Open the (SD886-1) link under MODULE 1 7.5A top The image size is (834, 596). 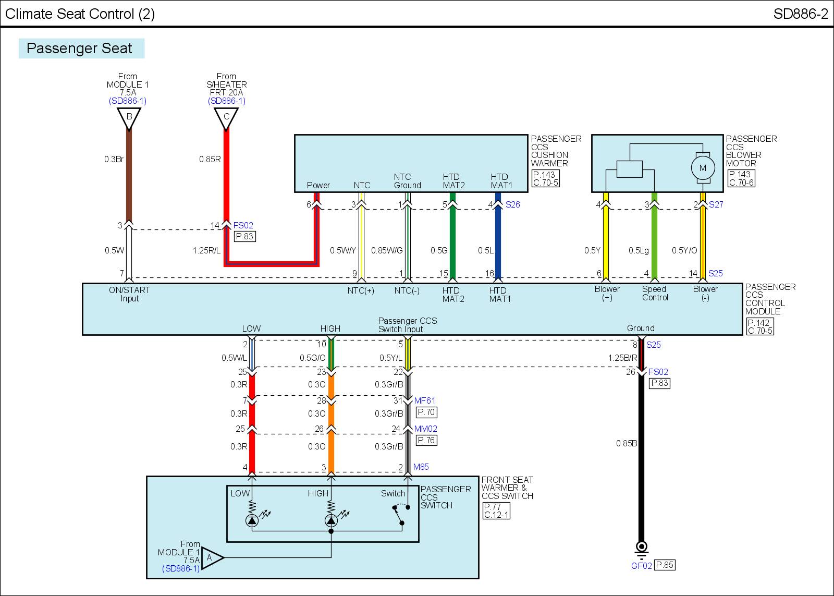128,101
